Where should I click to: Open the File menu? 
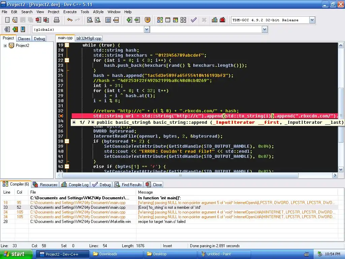coord(4,12)
